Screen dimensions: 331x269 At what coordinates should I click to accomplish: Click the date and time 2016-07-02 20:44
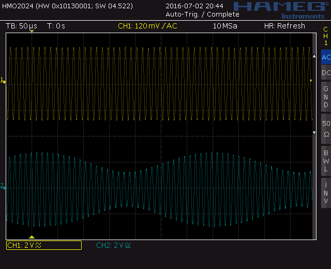pos(194,6)
